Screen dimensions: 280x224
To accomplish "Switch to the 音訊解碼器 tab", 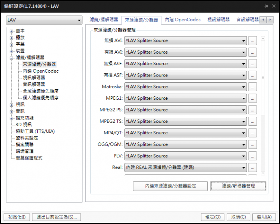I will click(x=247, y=19).
